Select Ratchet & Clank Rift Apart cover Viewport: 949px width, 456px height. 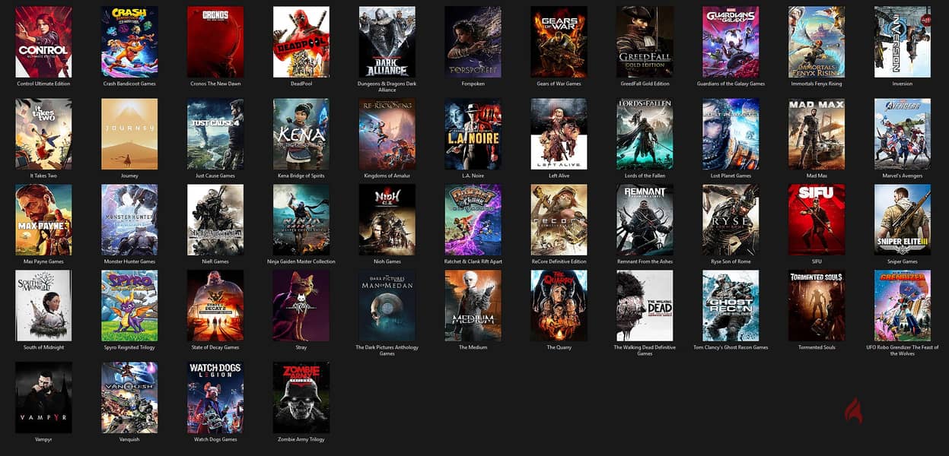(473, 220)
